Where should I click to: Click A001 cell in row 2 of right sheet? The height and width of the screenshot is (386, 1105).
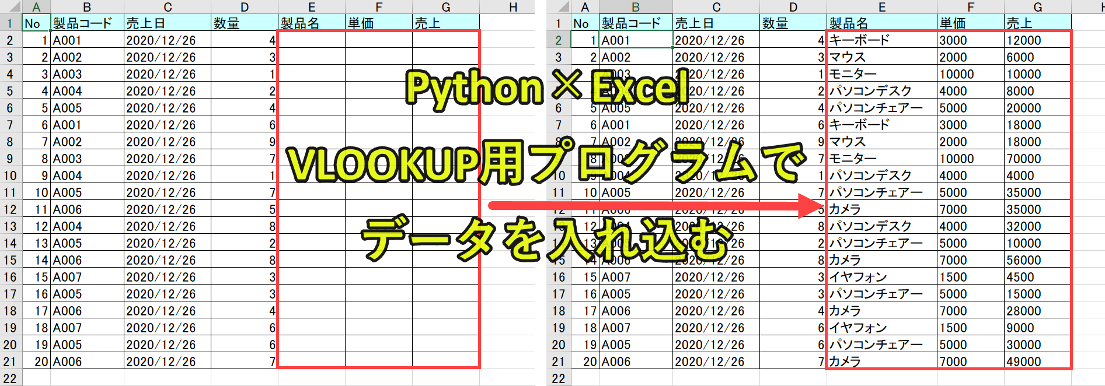(x=636, y=40)
